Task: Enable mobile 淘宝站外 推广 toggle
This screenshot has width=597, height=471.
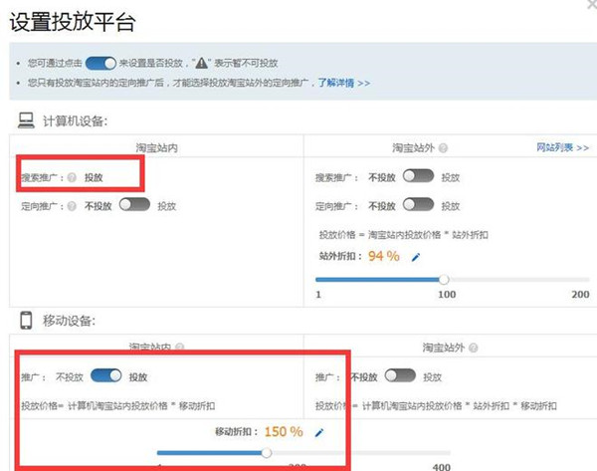Action: coord(399,376)
